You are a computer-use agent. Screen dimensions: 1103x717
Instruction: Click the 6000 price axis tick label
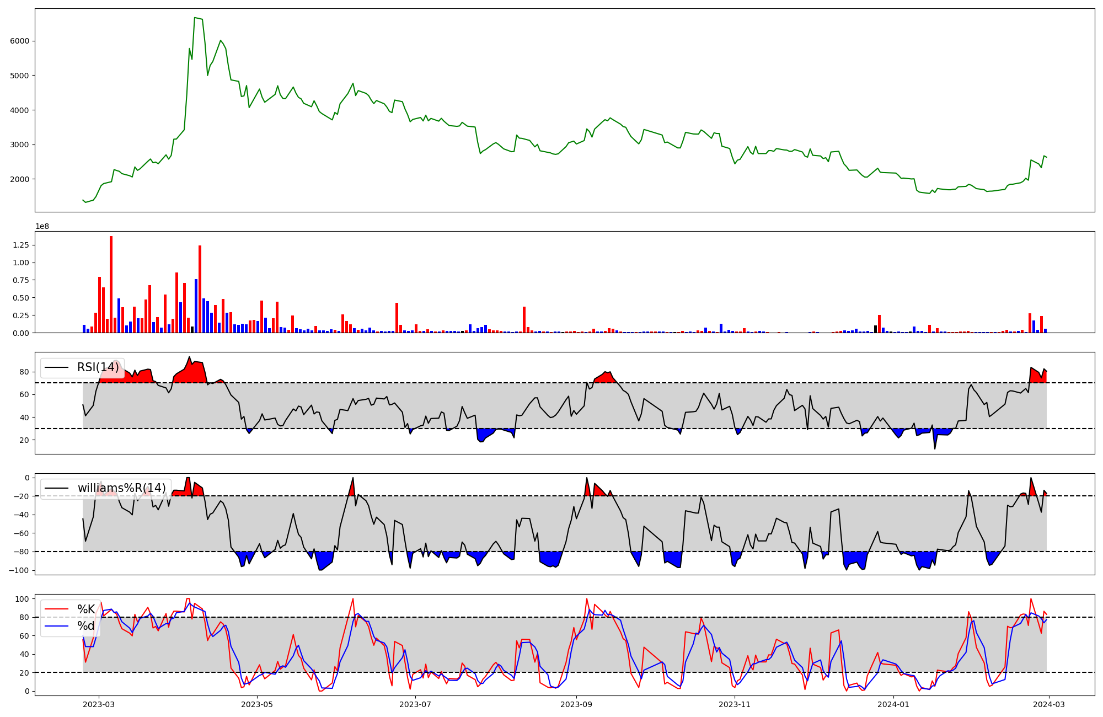pyautogui.click(x=20, y=41)
